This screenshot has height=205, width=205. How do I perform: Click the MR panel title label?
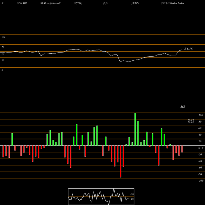tap(183, 107)
